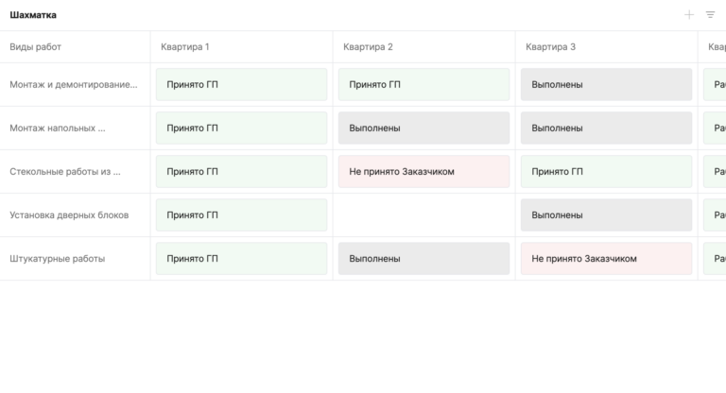The image size is (726, 393).
Task: Open 'Выполнены' for Штукатурные работы, Квартира 2
Action: pyautogui.click(x=423, y=259)
